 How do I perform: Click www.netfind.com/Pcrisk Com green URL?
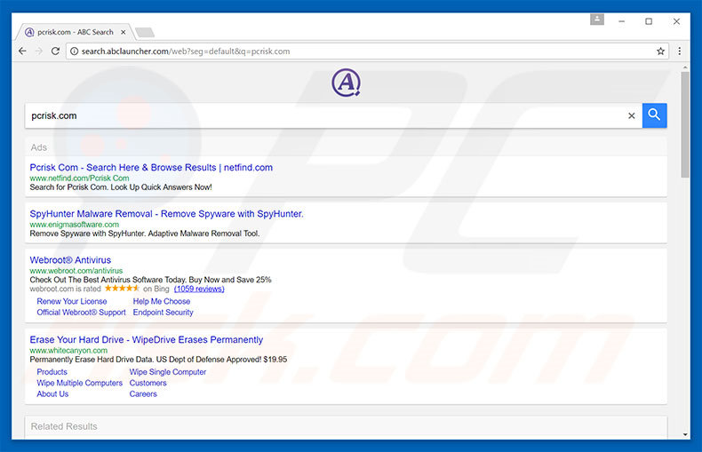(79, 178)
